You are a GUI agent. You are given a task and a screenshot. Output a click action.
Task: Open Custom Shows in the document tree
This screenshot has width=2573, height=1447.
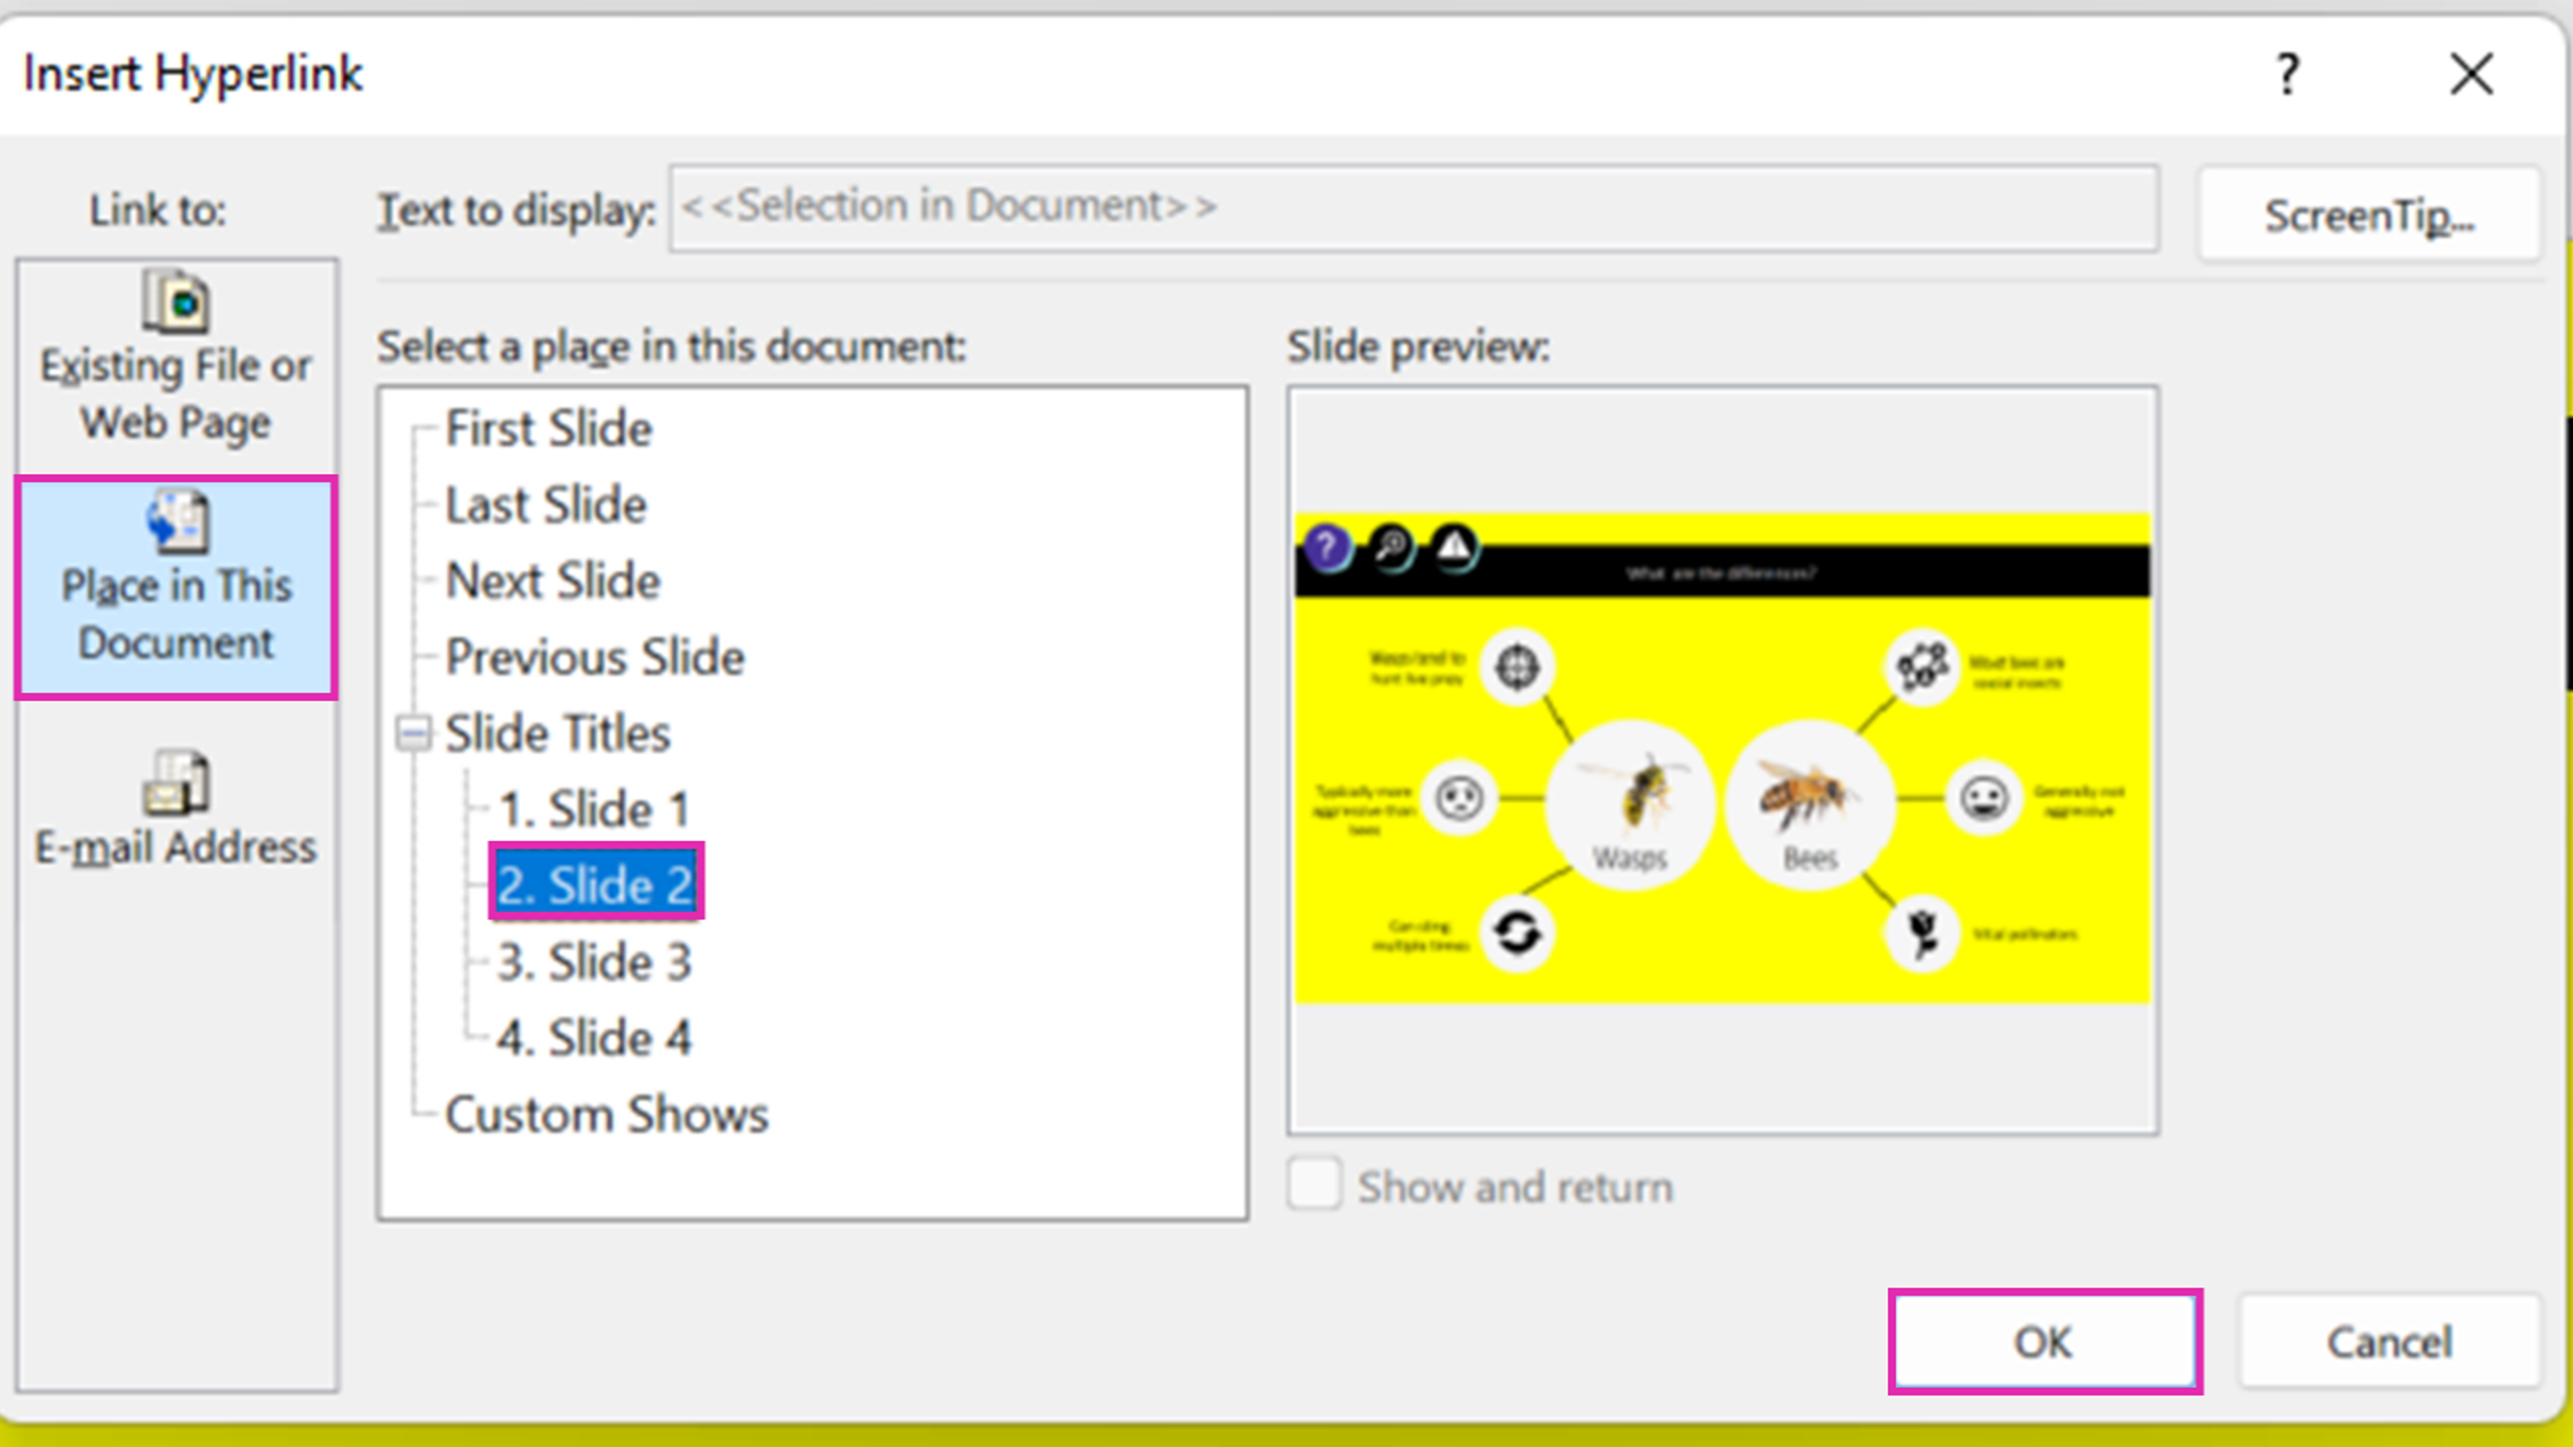coord(607,1113)
